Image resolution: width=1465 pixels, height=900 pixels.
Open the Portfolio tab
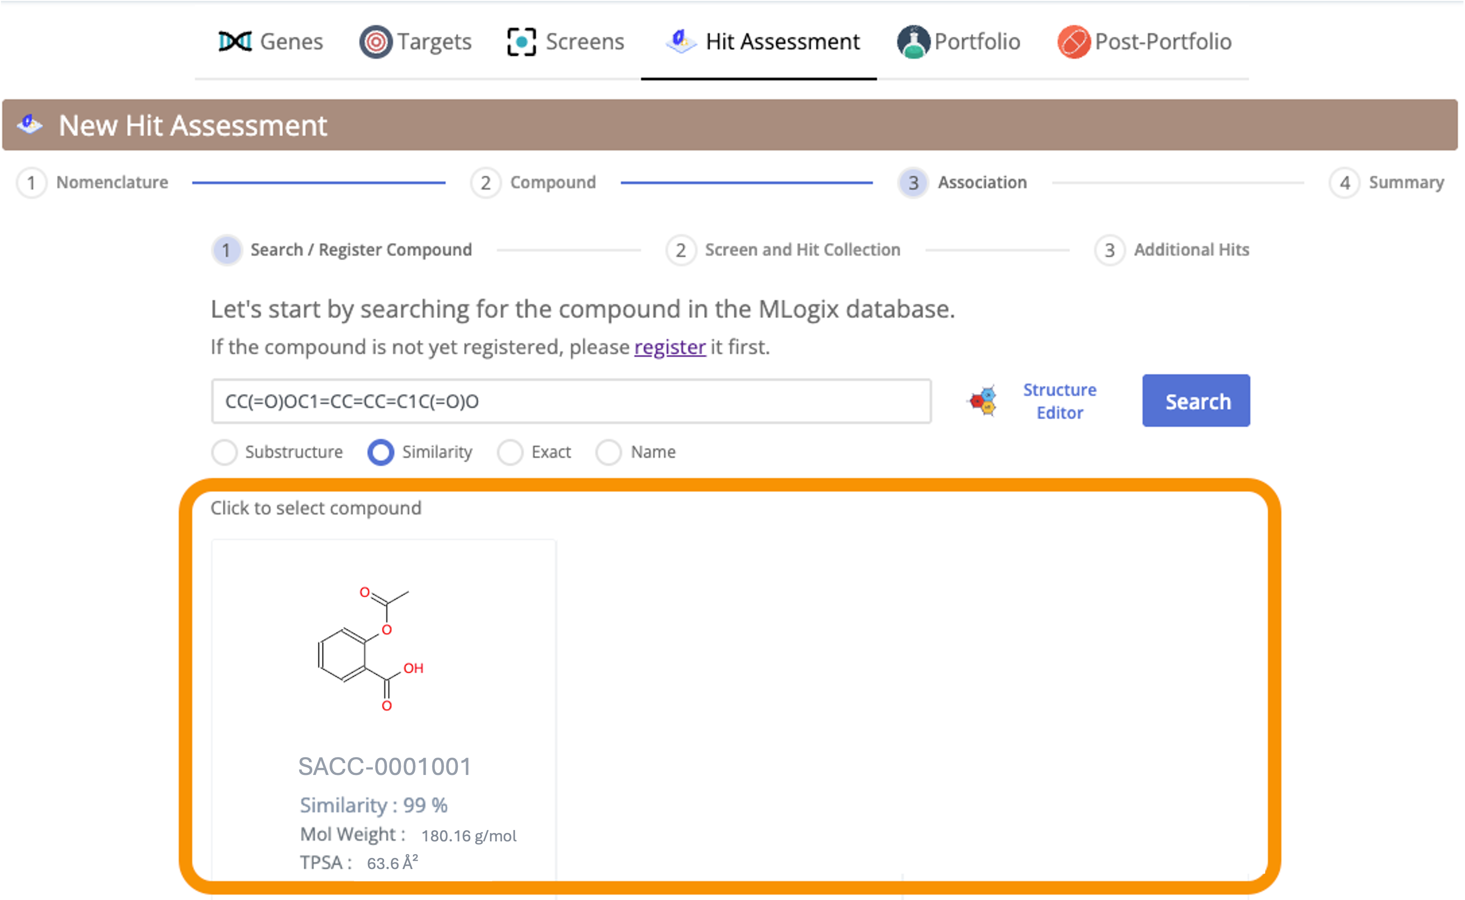pos(958,42)
